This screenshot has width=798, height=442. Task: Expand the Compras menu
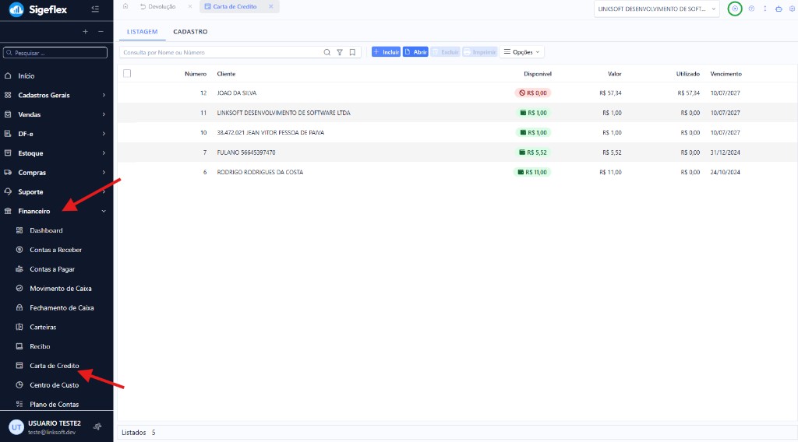pyautogui.click(x=56, y=172)
